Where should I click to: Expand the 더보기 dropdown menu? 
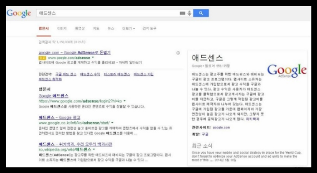(x=129, y=28)
